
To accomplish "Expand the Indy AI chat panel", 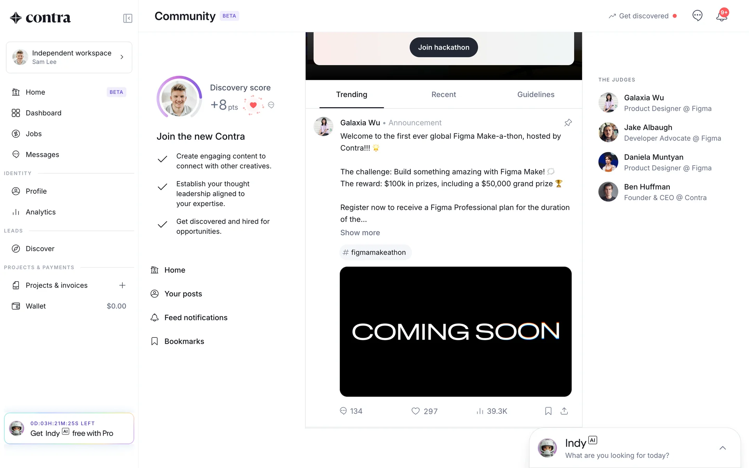I will coord(722,448).
